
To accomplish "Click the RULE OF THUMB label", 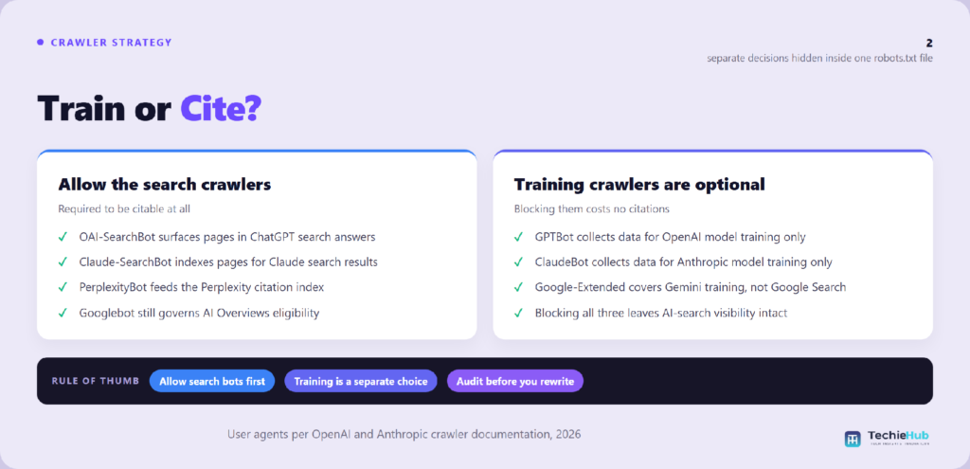I will 96,381.
